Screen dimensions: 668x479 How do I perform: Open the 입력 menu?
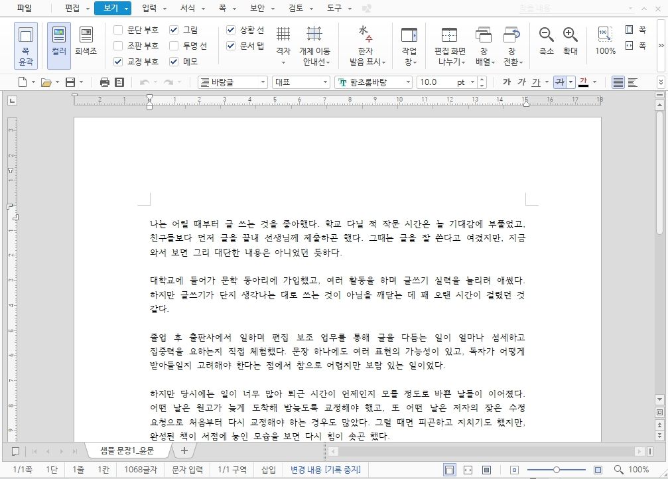click(x=149, y=8)
